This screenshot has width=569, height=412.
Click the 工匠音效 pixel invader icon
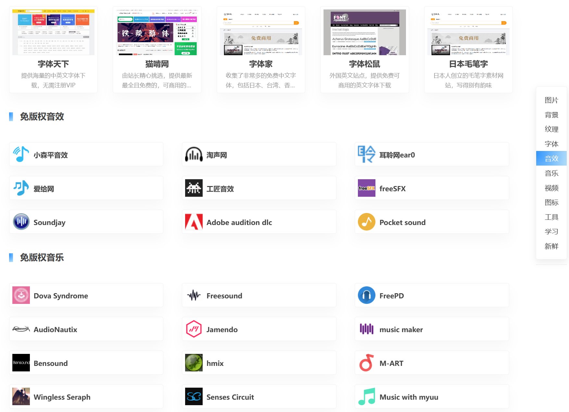pyautogui.click(x=194, y=188)
